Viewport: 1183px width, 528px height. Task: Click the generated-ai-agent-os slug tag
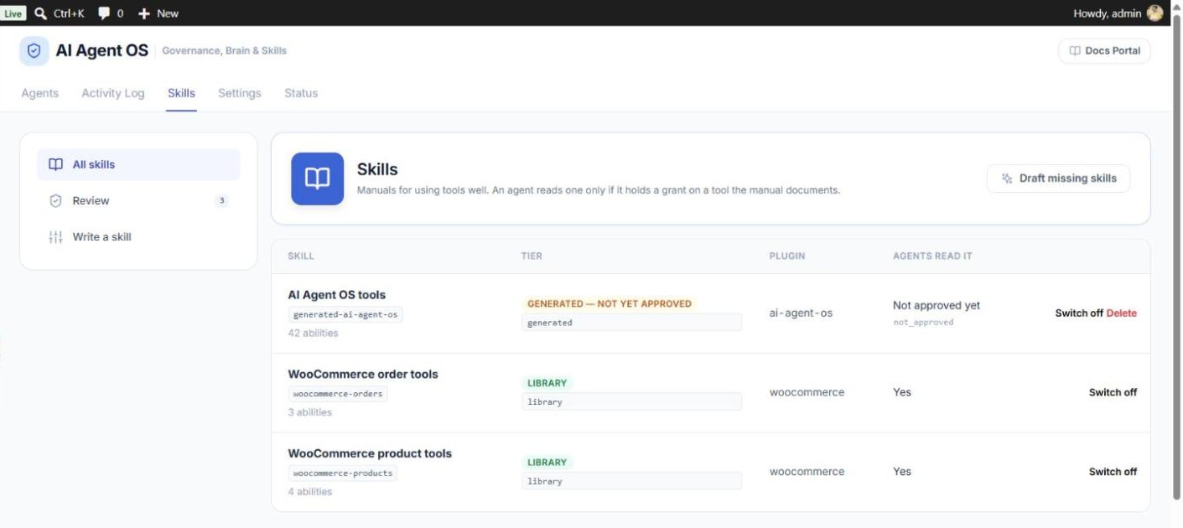click(345, 315)
